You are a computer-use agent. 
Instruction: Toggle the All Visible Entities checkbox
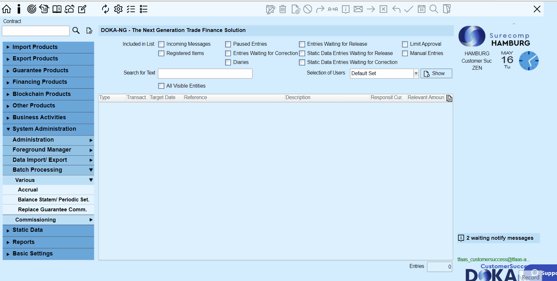(161, 86)
